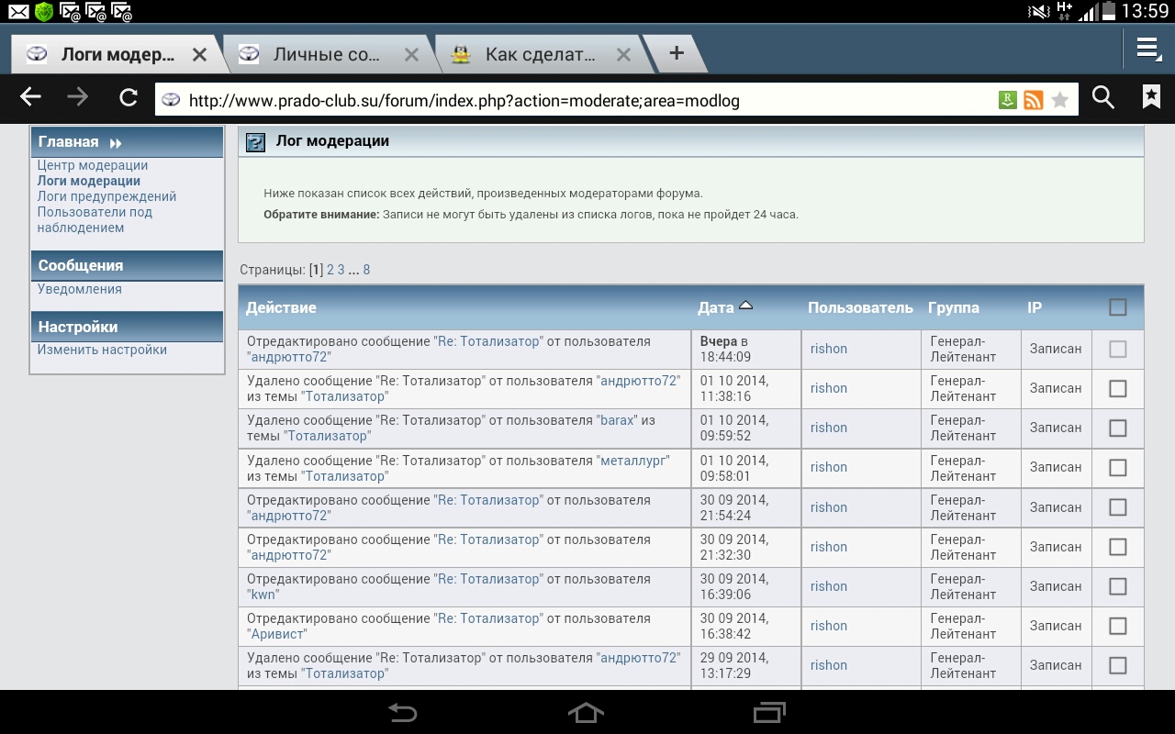Tick the select-all checkbox in table header
Viewport: 1175px width, 734px height.
(x=1117, y=307)
